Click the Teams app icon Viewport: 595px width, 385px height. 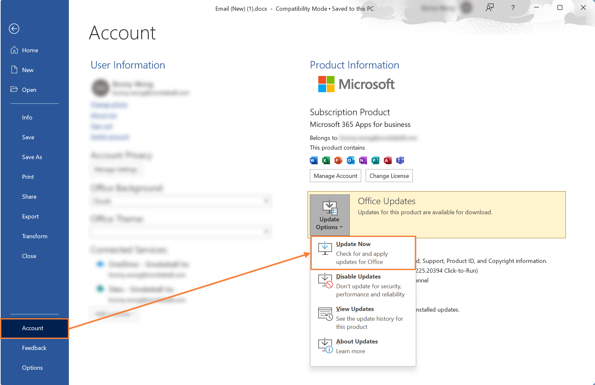coord(400,160)
